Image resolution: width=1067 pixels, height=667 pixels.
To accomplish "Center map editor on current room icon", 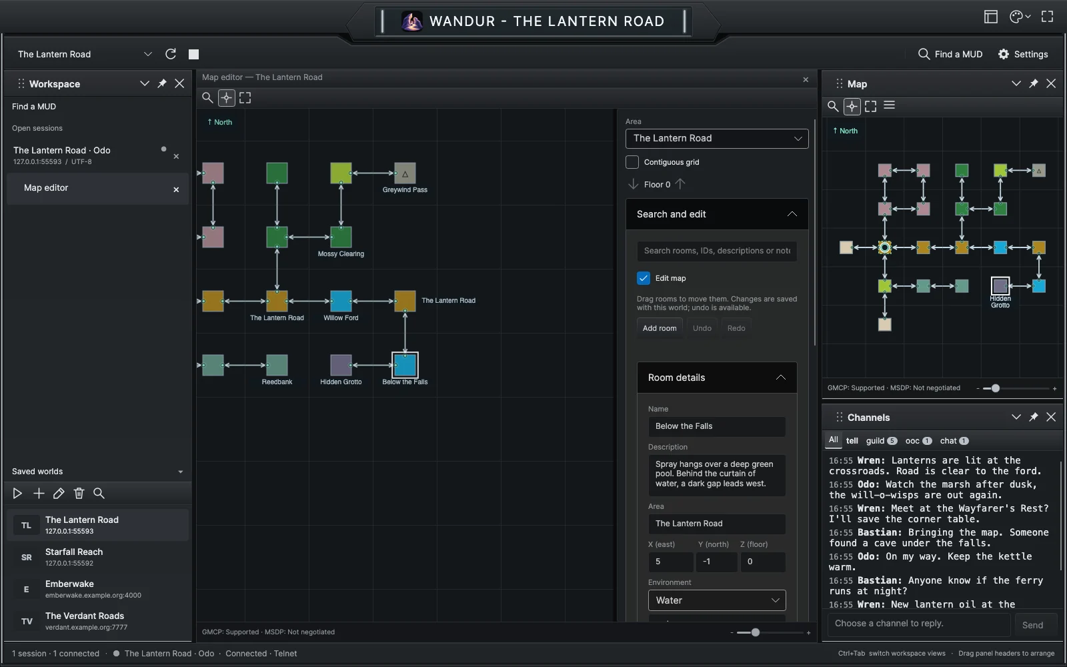I will (x=227, y=98).
